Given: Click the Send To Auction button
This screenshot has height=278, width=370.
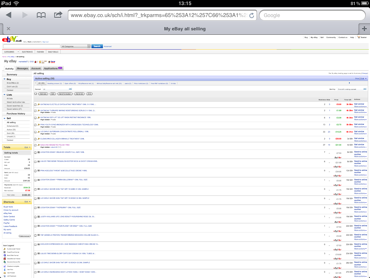Looking at the screenshot, I should point(65,94).
